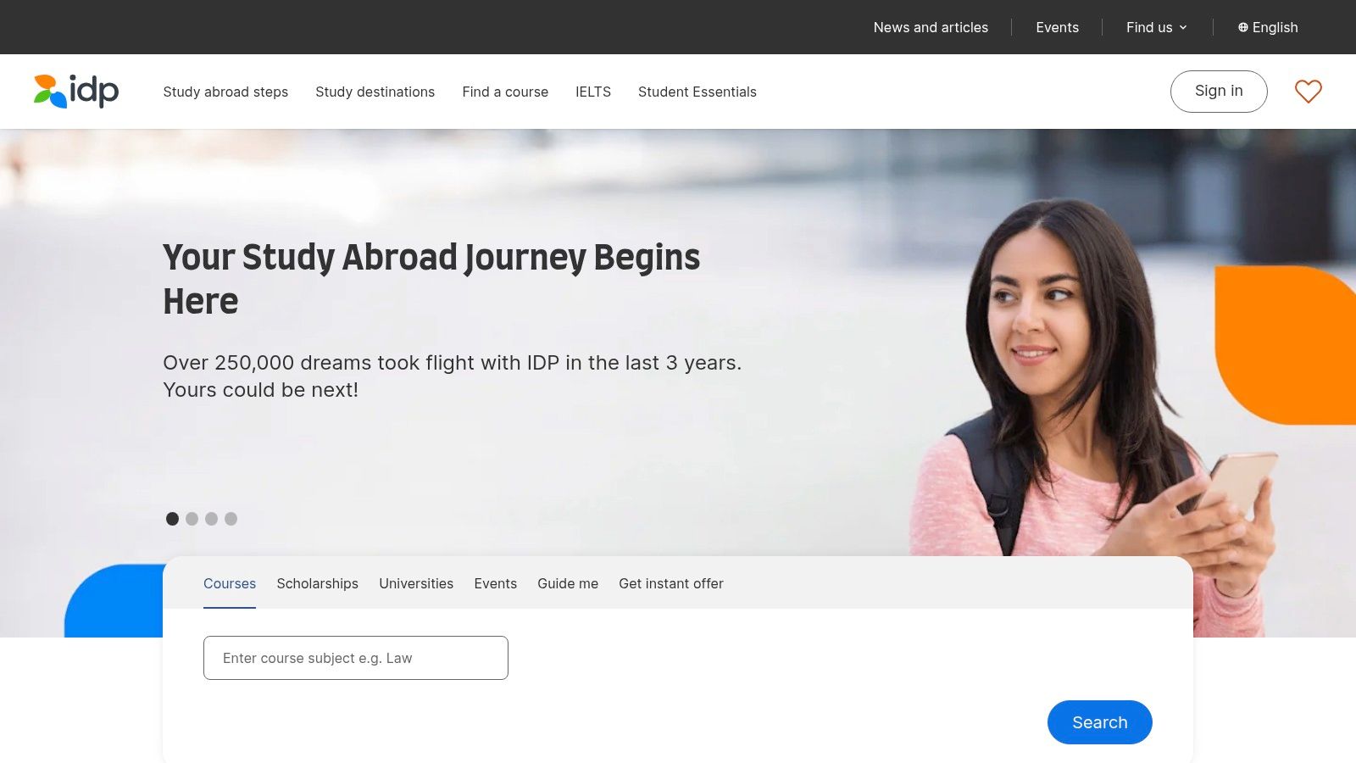Viewport: 1356px width, 763px height.
Task: Switch to the second carousel slide dot
Action: [192, 519]
